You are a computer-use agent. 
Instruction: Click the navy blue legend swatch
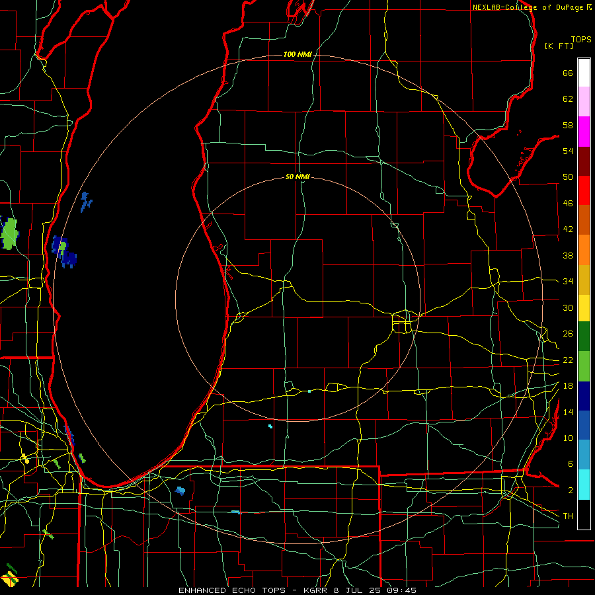(584, 396)
